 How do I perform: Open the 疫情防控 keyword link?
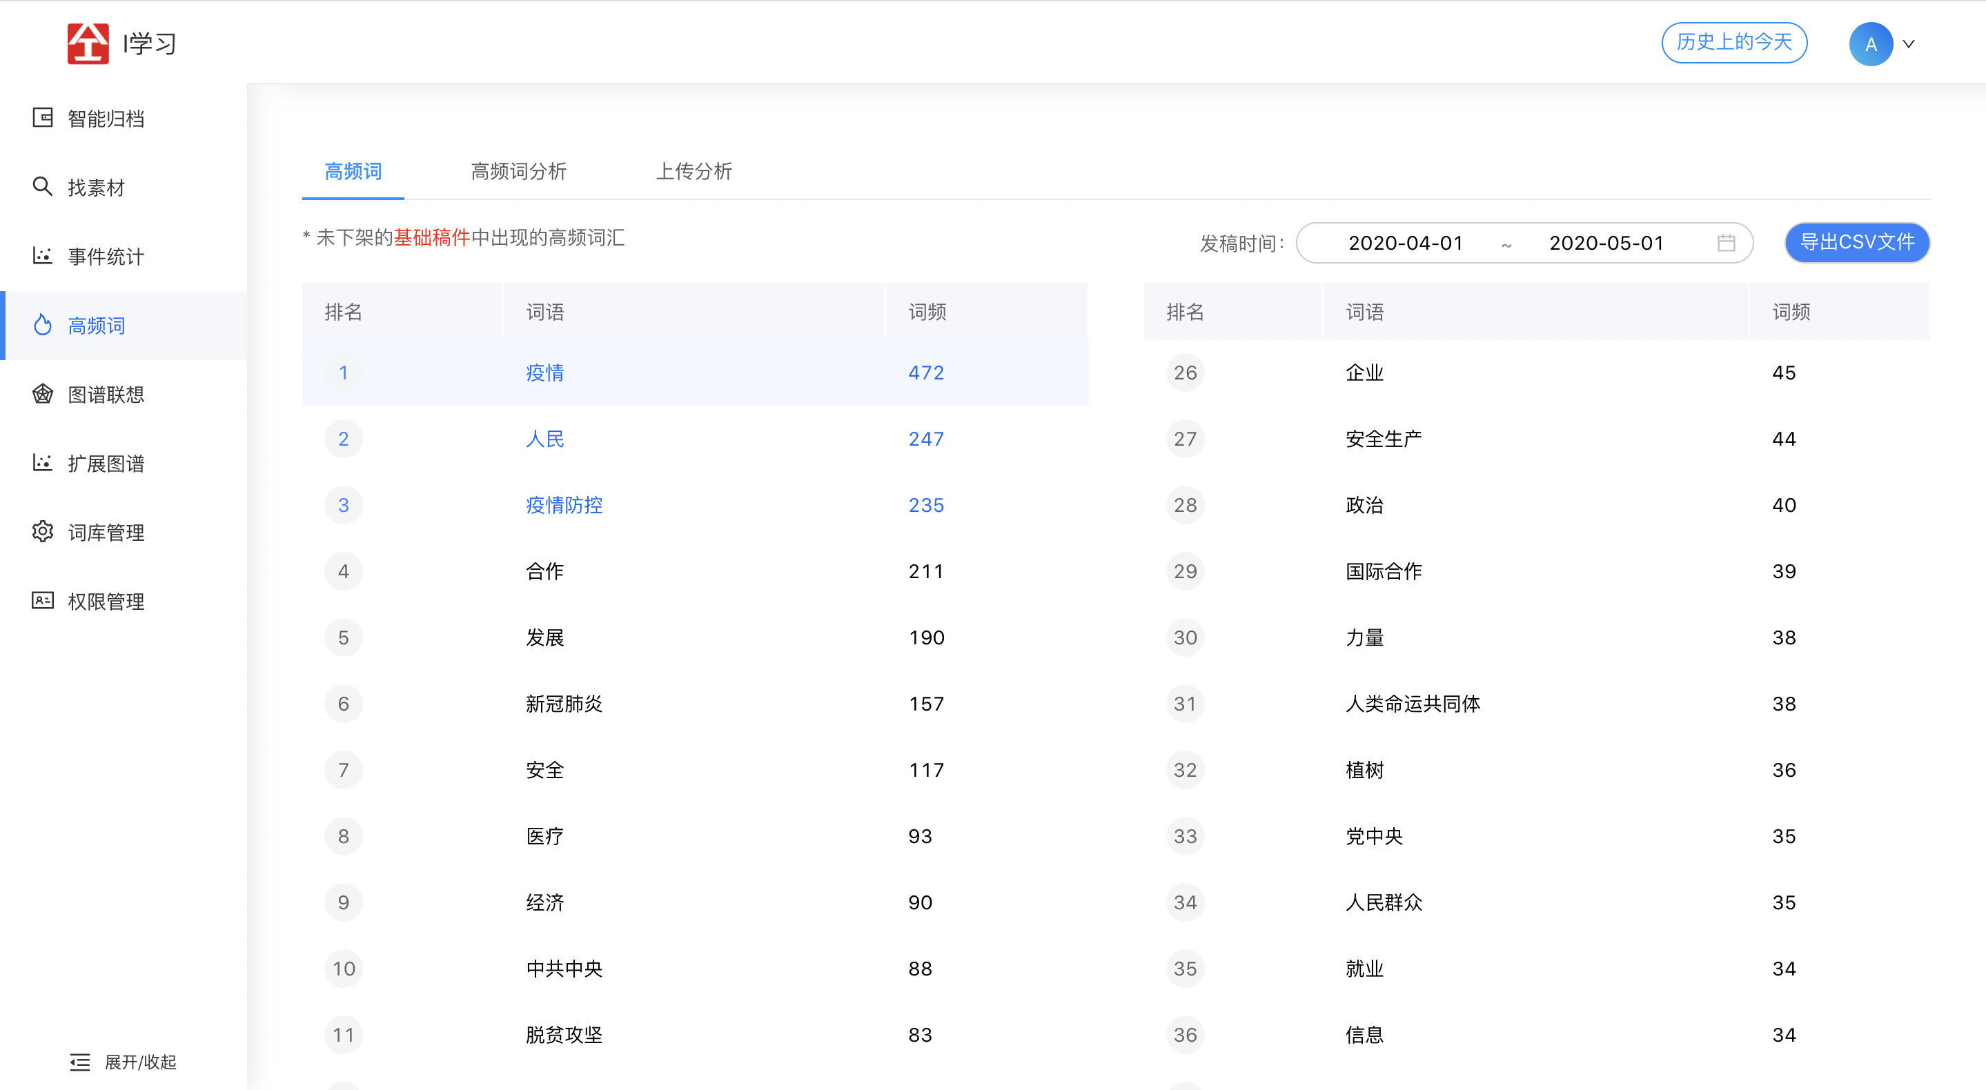click(x=564, y=505)
